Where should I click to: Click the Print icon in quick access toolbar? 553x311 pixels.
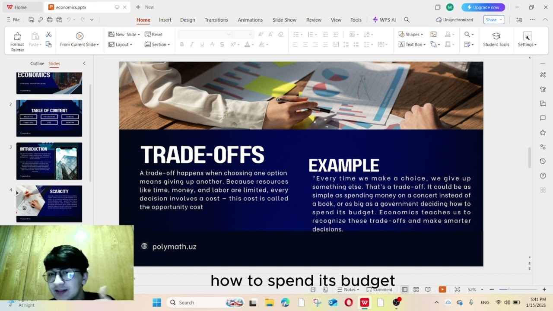(50, 20)
